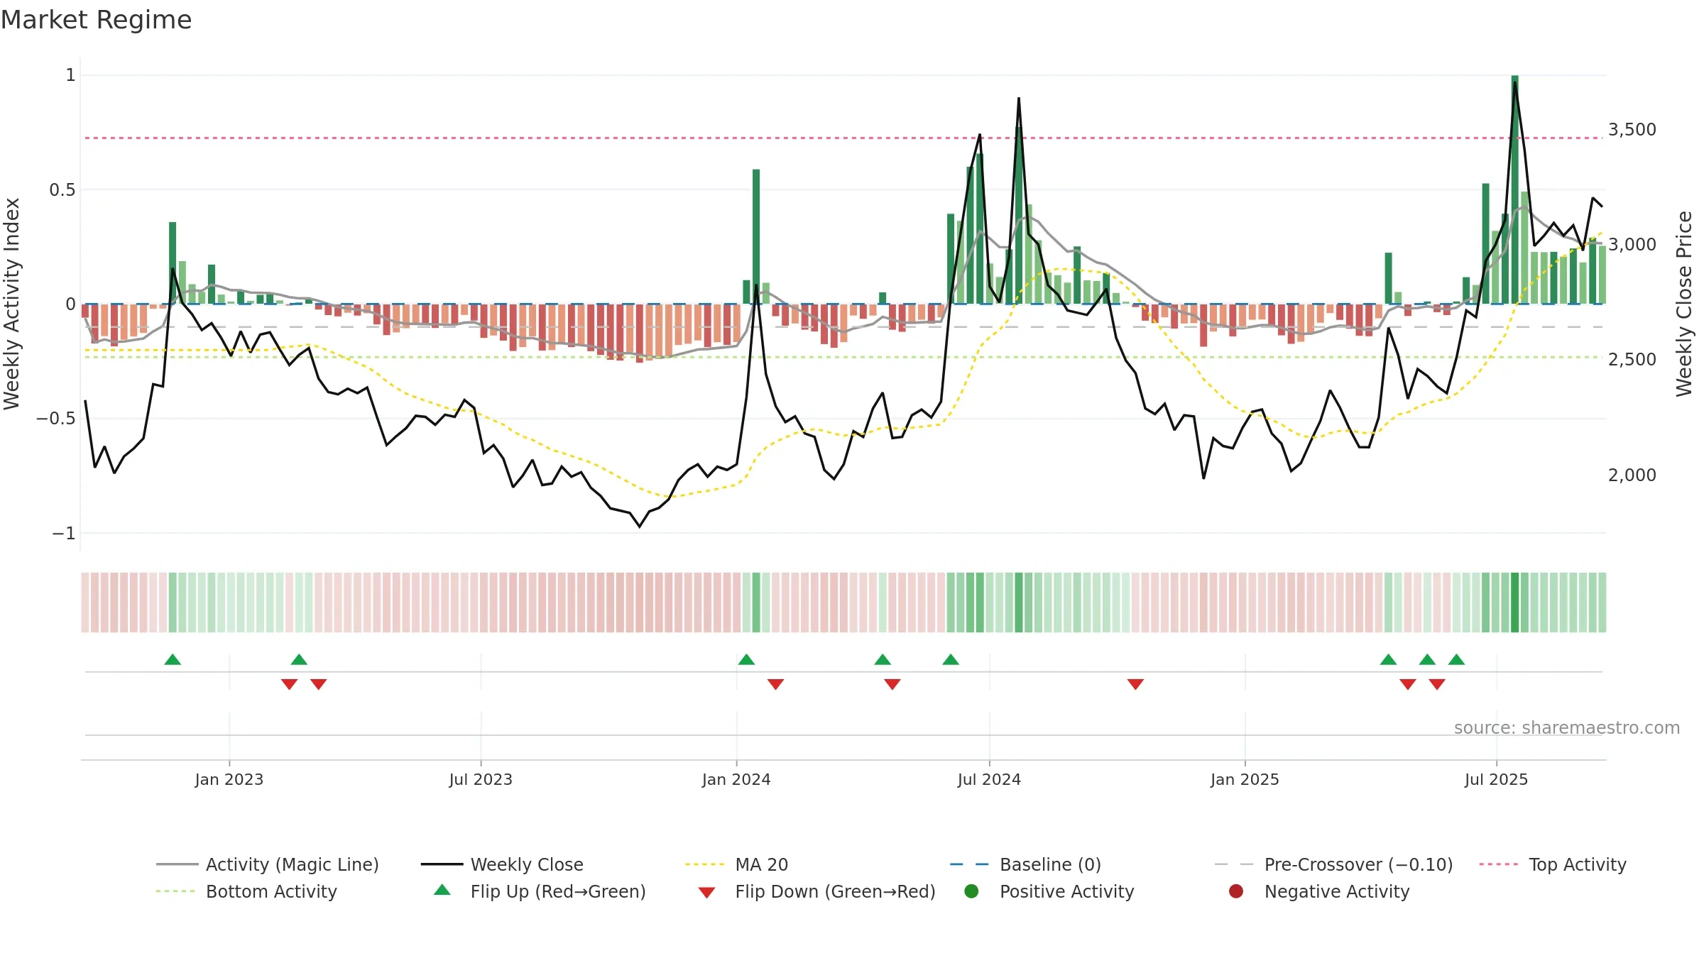1704x958 pixels.
Task: Click the Jan 2025 x-axis label
Action: coord(1245,780)
